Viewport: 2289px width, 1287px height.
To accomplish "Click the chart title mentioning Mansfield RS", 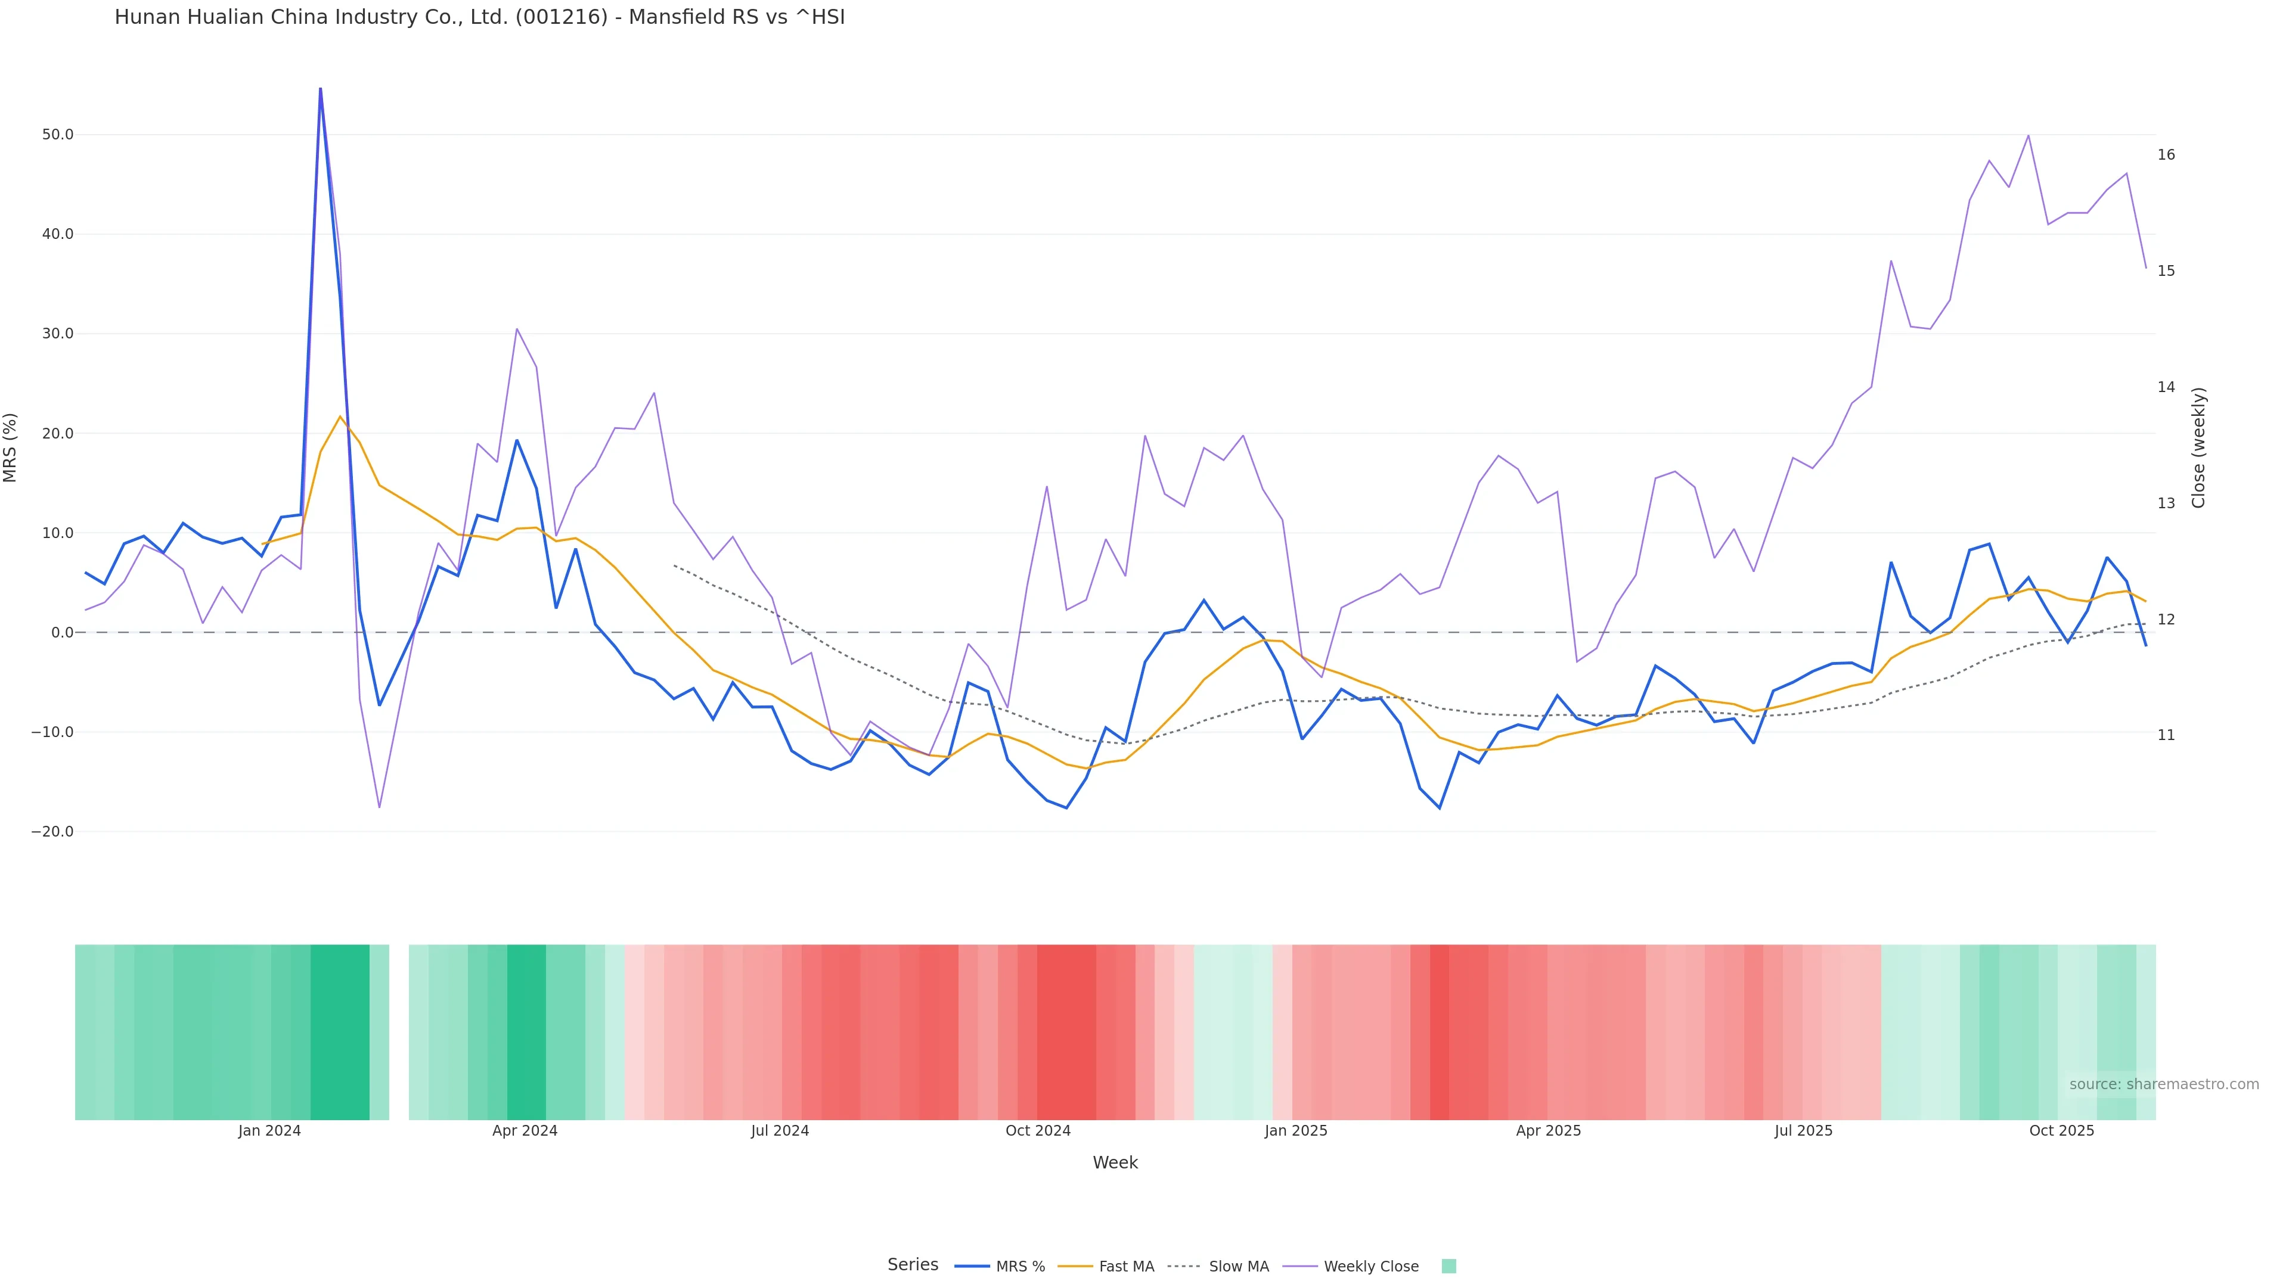I will [480, 17].
